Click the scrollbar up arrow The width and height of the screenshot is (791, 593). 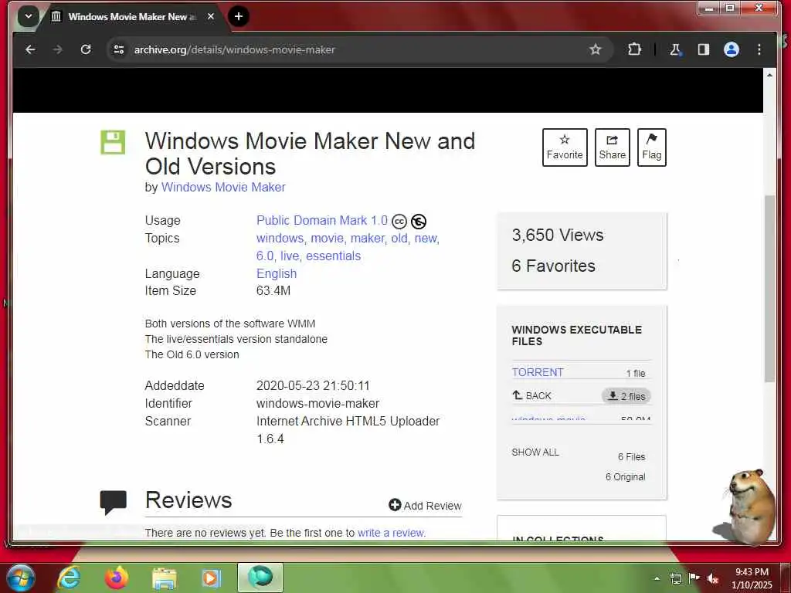click(769, 75)
